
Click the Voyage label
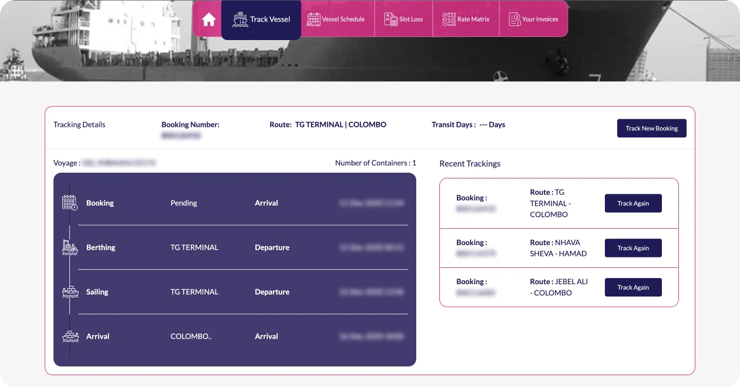tap(67, 163)
